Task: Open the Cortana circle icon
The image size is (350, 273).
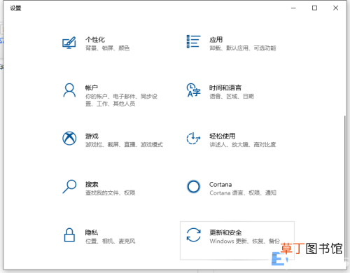Action: coord(193,187)
